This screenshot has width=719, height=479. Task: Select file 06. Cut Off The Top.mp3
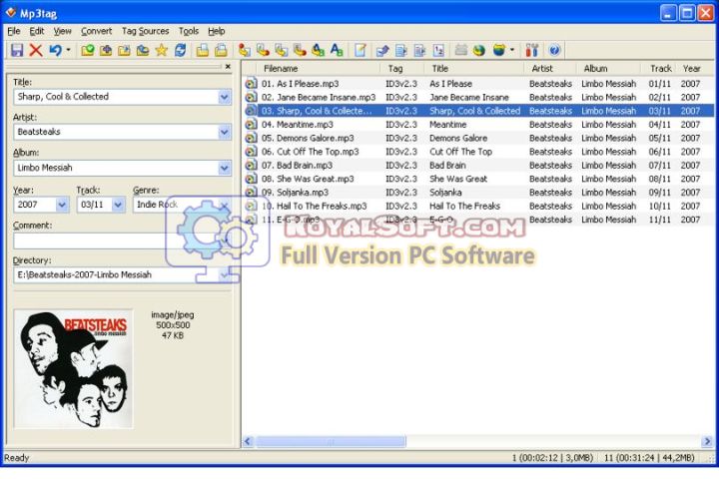click(310, 152)
